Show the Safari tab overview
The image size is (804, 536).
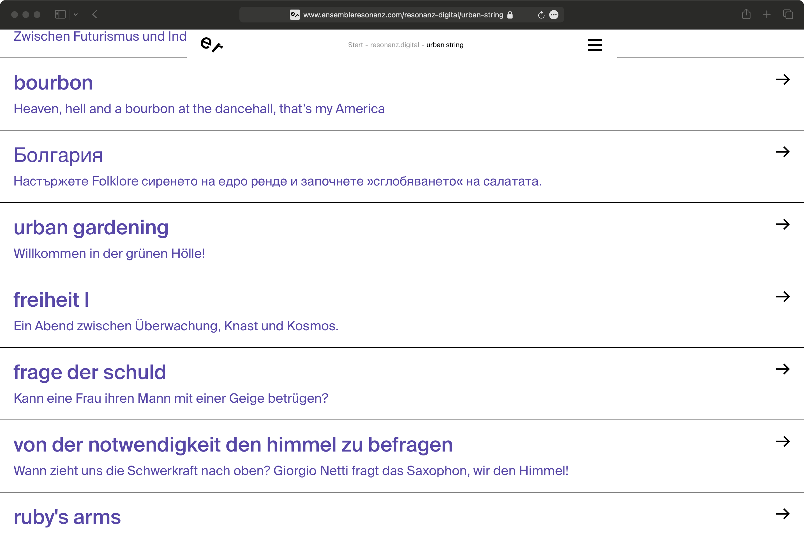pyautogui.click(x=788, y=14)
